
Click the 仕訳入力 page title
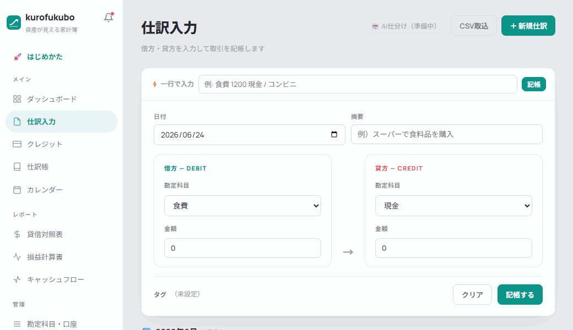point(169,28)
